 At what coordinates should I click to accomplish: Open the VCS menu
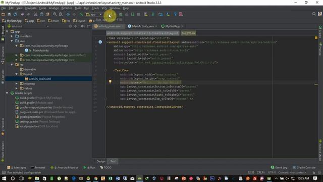(x=104, y=8)
